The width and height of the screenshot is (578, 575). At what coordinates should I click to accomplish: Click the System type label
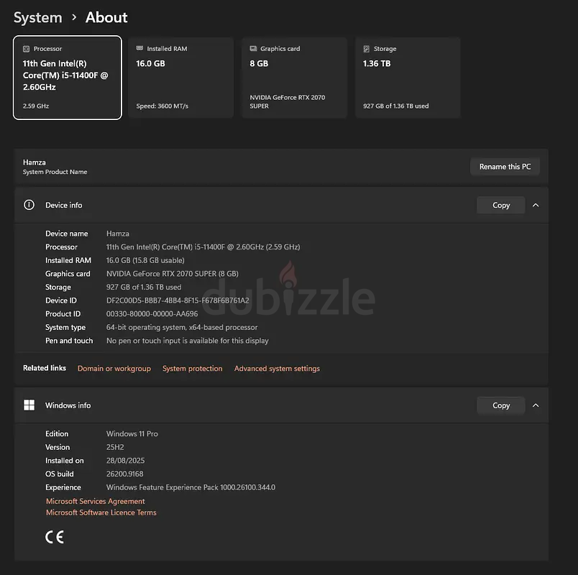point(65,327)
